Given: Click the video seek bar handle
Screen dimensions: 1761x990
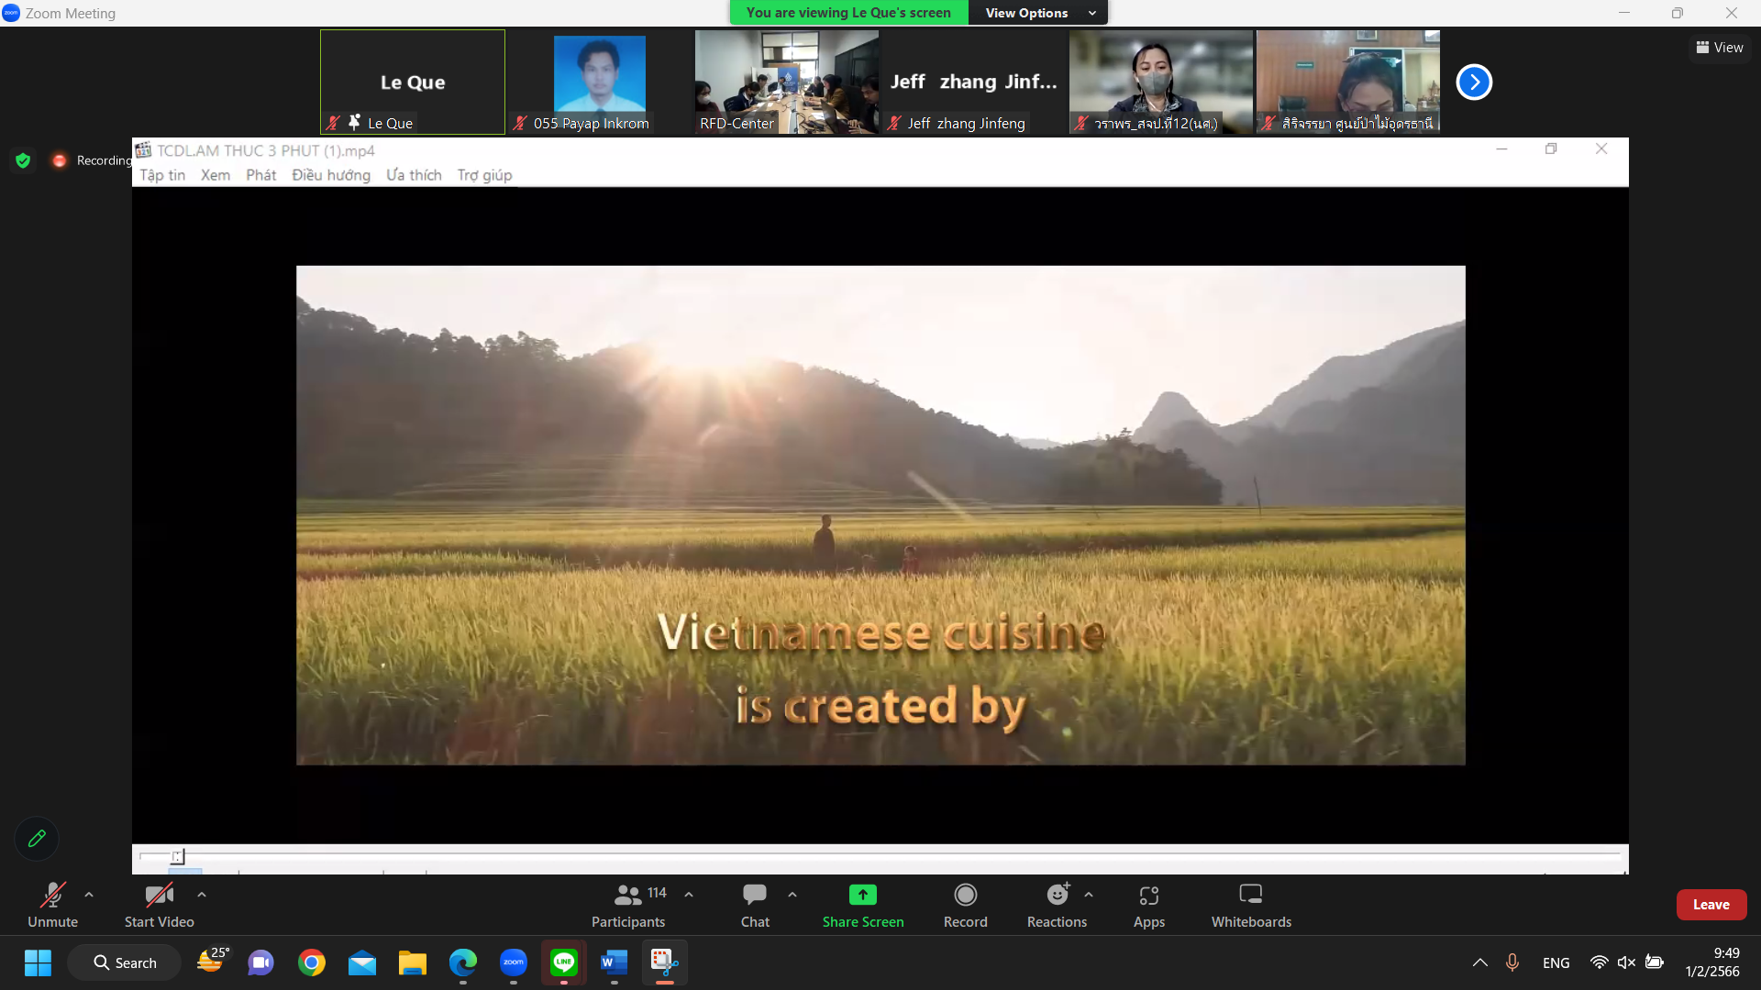Looking at the screenshot, I should pos(178,856).
